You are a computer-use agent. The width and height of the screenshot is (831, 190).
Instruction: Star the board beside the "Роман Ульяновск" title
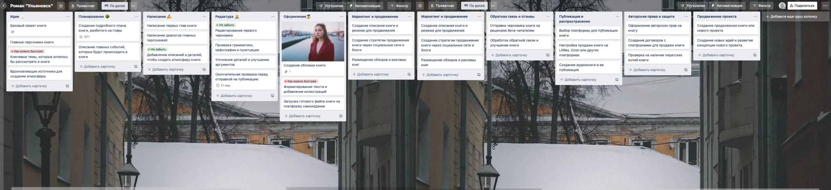61,6
